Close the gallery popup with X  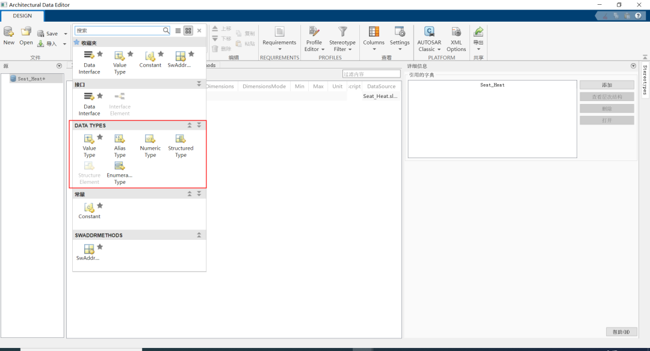click(199, 31)
